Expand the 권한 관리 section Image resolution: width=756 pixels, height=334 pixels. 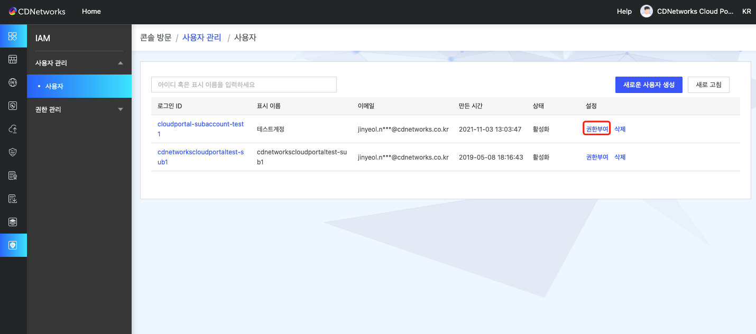(x=78, y=109)
